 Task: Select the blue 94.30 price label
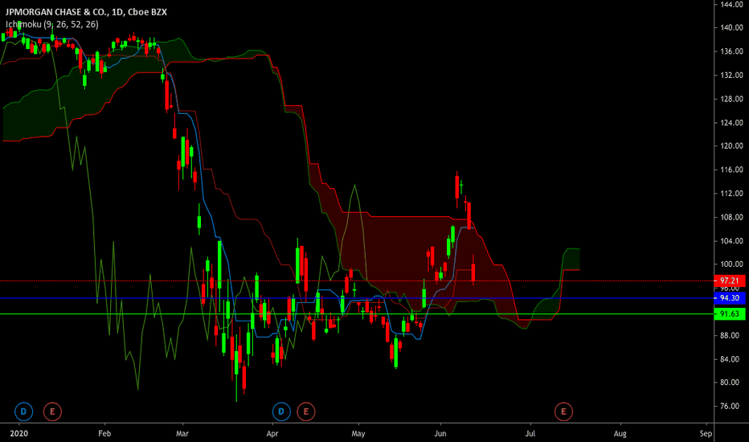[x=730, y=298]
